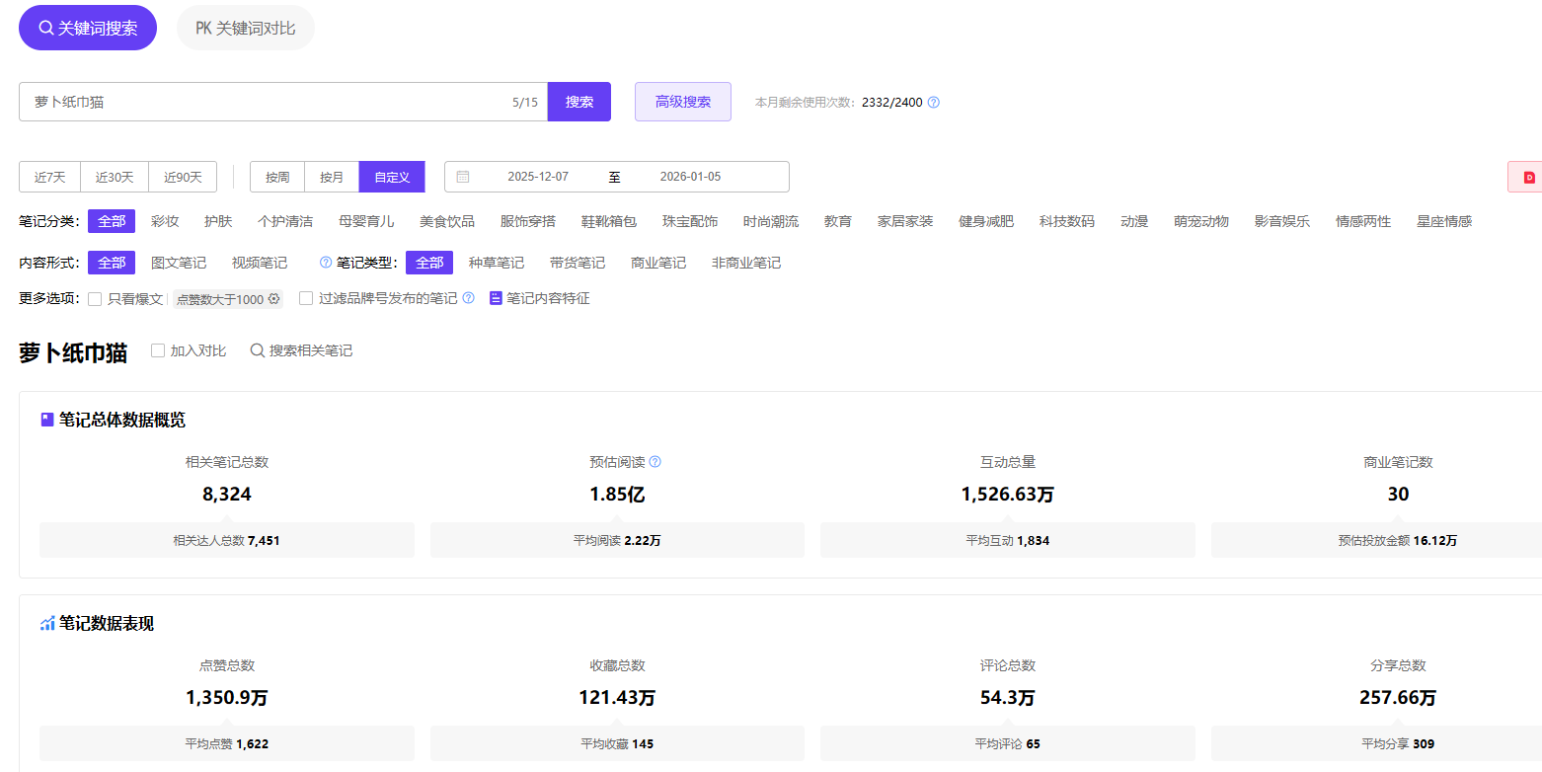Click the purple 笔记内容特征 icon
The height and width of the screenshot is (772, 1542).
click(x=496, y=298)
